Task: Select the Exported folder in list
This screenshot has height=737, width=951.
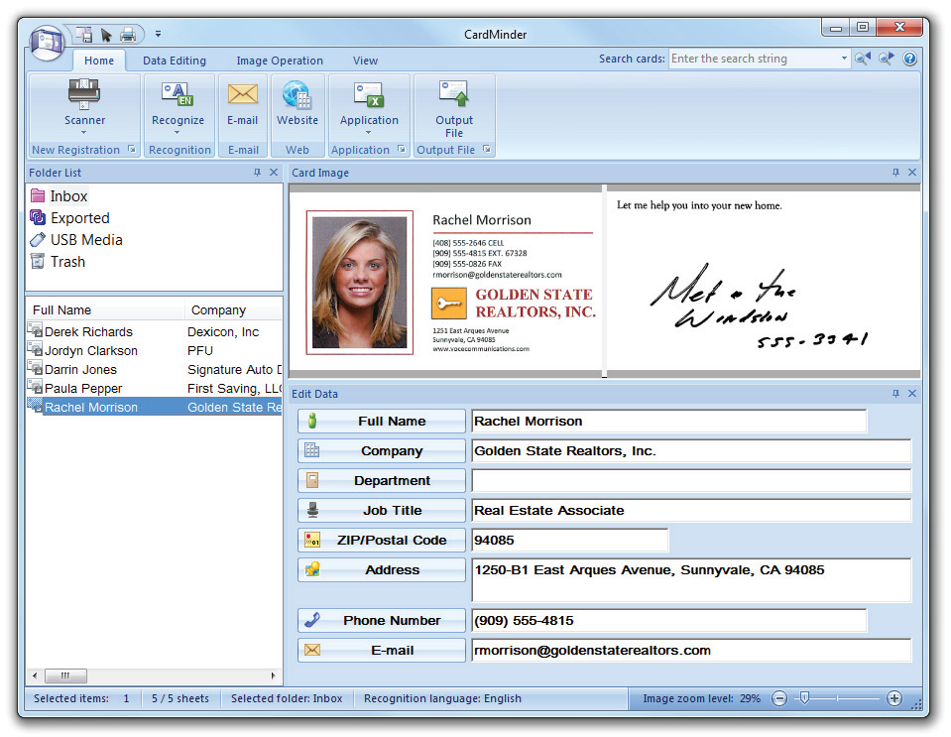Action: [x=79, y=218]
